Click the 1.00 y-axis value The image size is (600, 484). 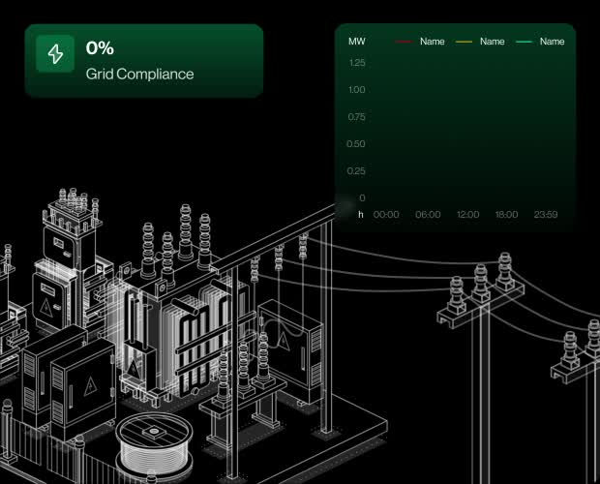click(x=357, y=90)
